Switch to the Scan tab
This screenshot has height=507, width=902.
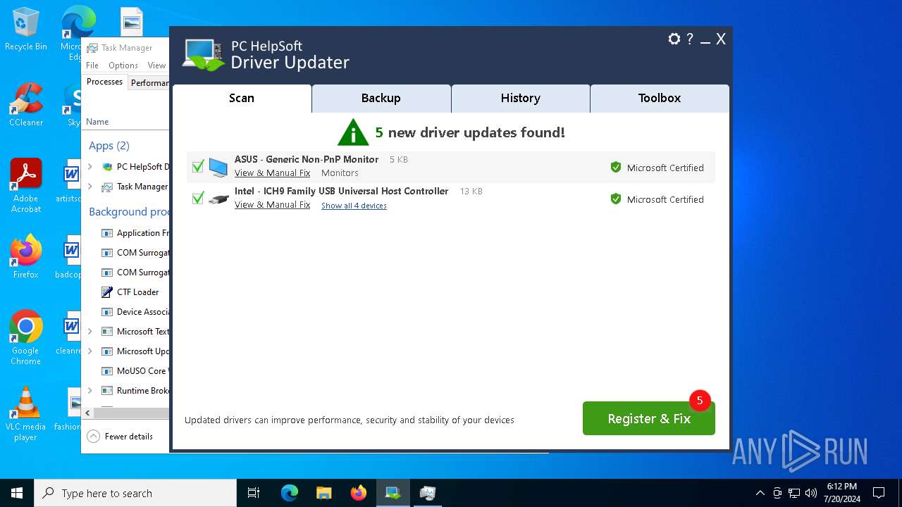click(242, 99)
